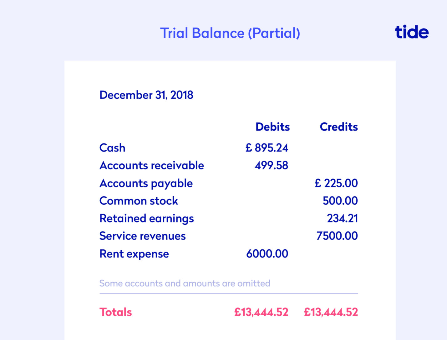Select the Credits column header
Viewport: 447px width, 340px height.
[338, 127]
